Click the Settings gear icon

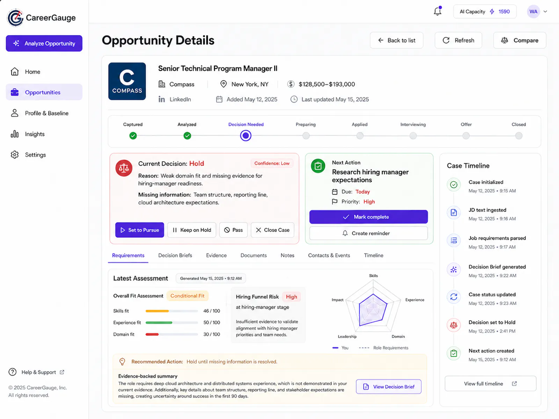[15, 155]
